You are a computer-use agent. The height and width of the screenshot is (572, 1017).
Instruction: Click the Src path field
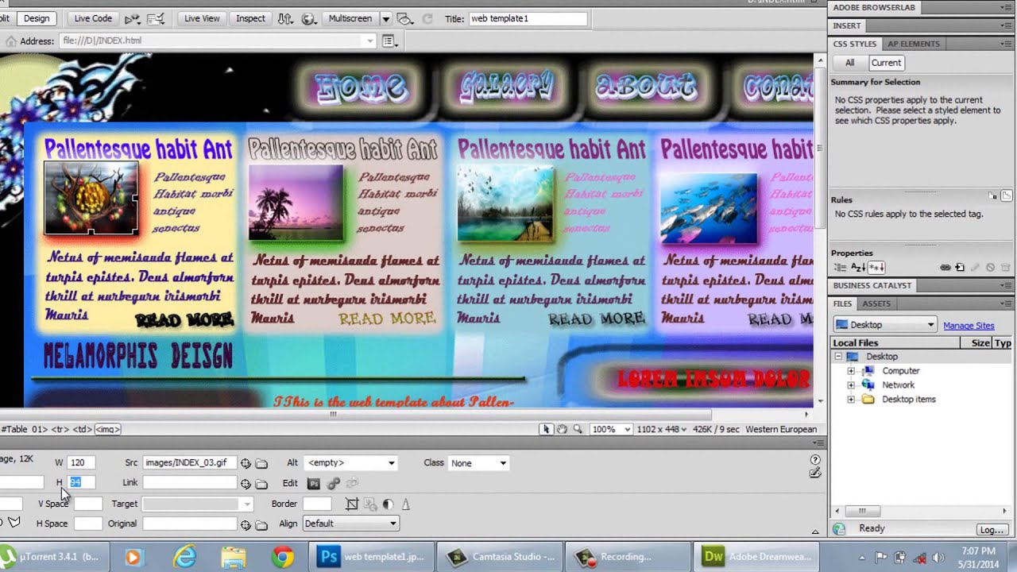[x=190, y=462]
